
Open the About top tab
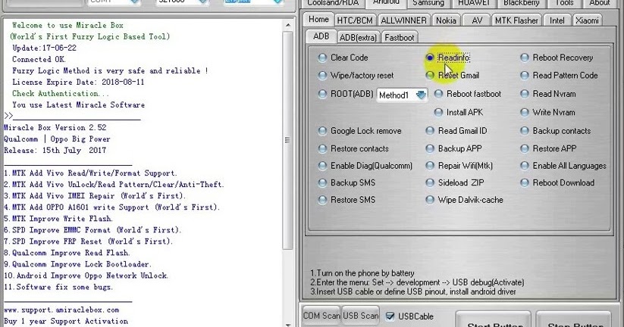click(599, 3)
